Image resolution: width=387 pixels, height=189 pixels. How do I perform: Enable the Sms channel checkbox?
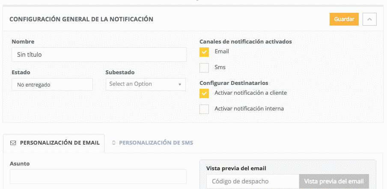pos(204,68)
